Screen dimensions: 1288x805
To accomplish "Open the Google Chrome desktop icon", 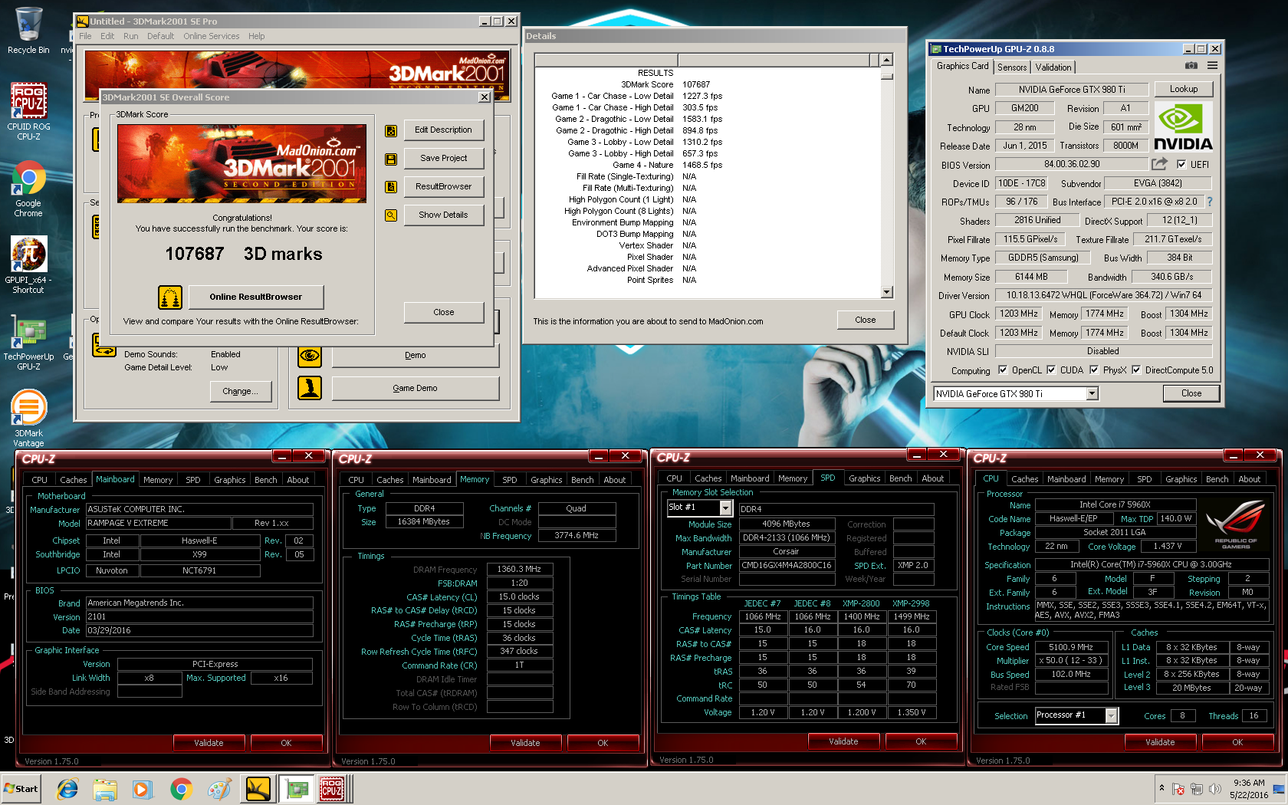I will (x=28, y=189).
